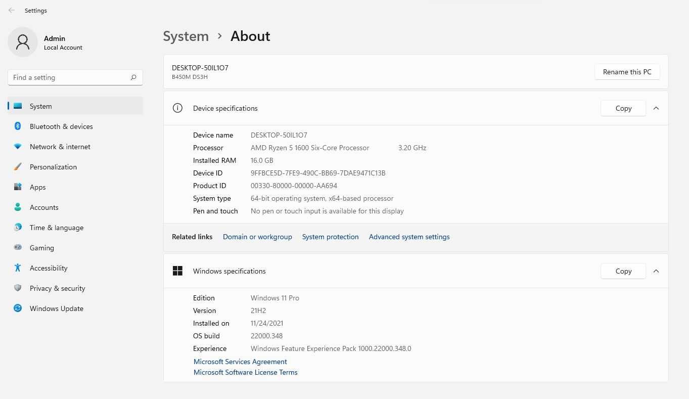This screenshot has height=399, width=689.
Task: Click the Windows 11 Pro edition value
Action: coord(275,298)
